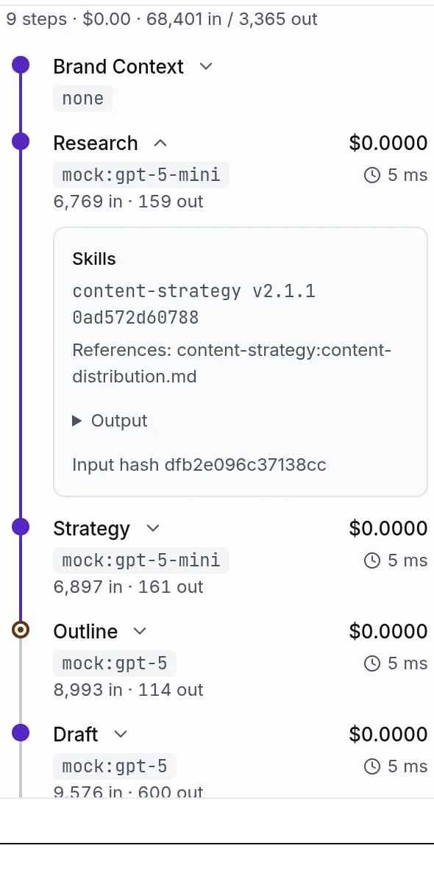This screenshot has width=434, height=890.
Task: Click the clock icon in Draft row
Action: tap(373, 766)
